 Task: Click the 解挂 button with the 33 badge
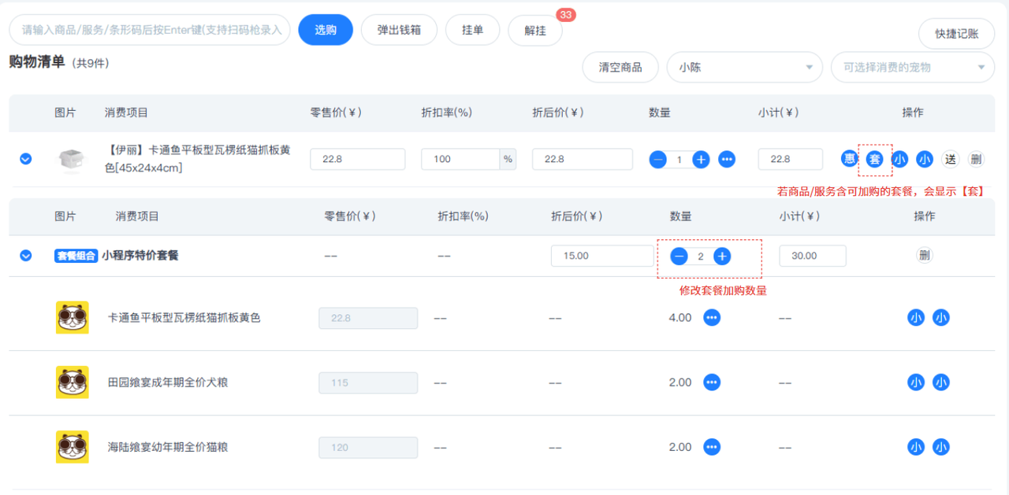tap(535, 31)
